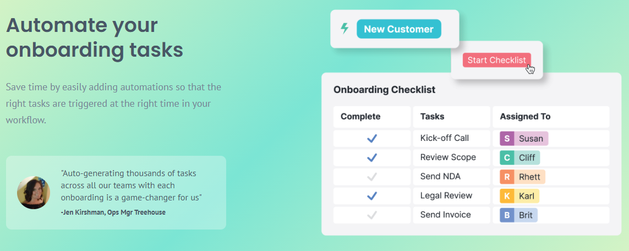Click Jen Kirshman's profile photo
Image resolution: width=629 pixels, height=251 pixels.
click(34, 193)
